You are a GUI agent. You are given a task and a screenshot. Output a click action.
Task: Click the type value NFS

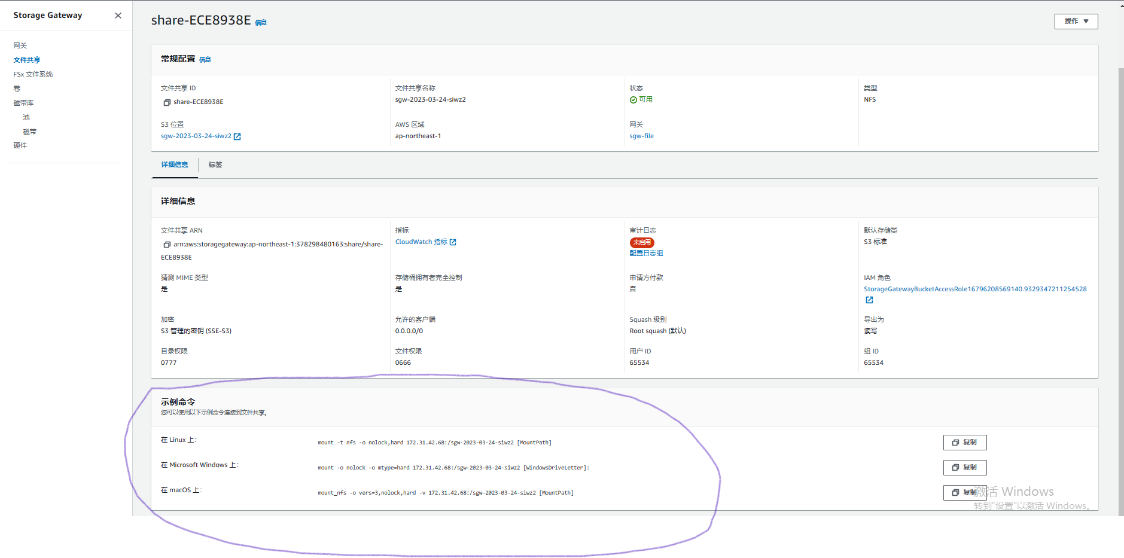(870, 100)
